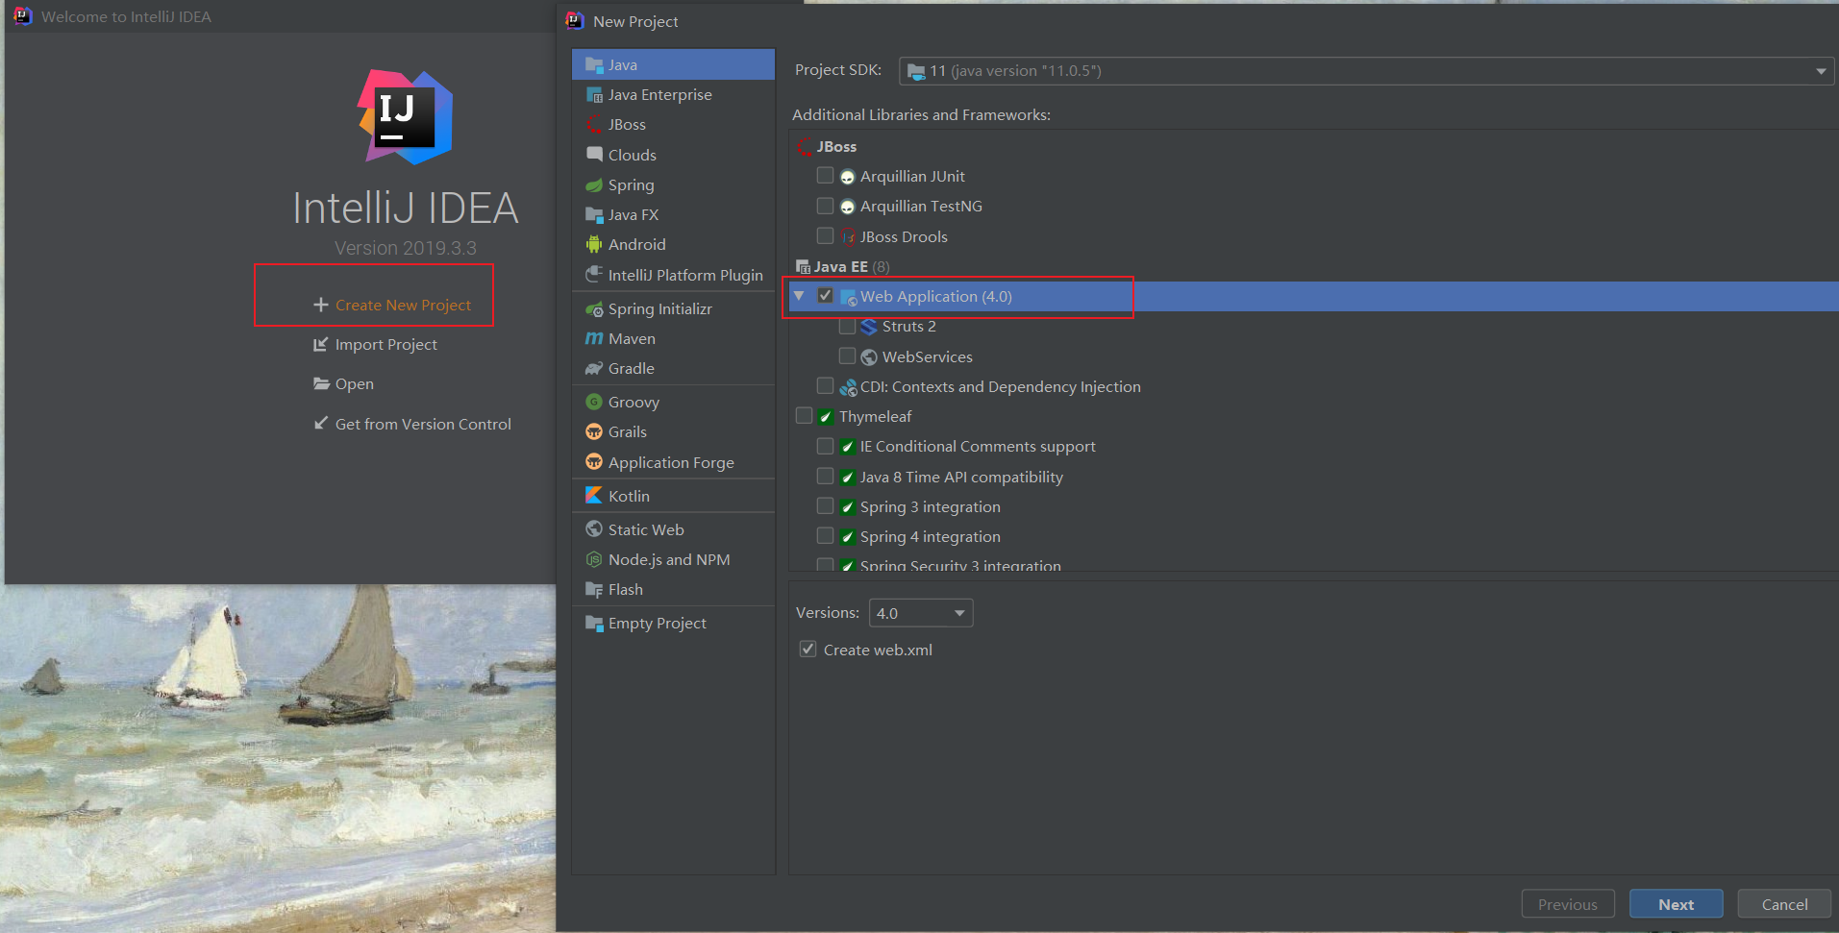Viewport: 1839px width, 933px height.
Task: Click the red JBoss icon in the left list
Action: [x=594, y=125]
